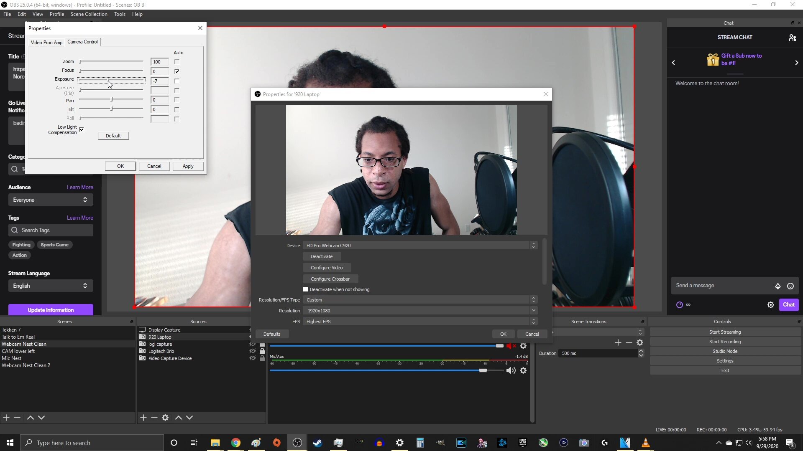Open Mic/Aux audio settings gear
803x451 pixels.
[523, 371]
